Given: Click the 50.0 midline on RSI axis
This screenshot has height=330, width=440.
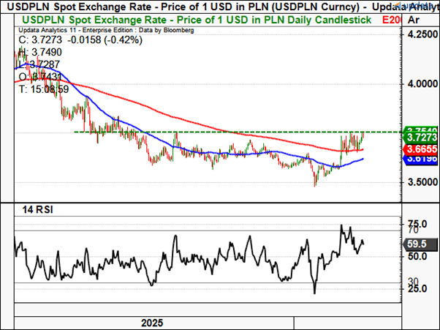Looking at the screenshot, I should coord(419,256).
